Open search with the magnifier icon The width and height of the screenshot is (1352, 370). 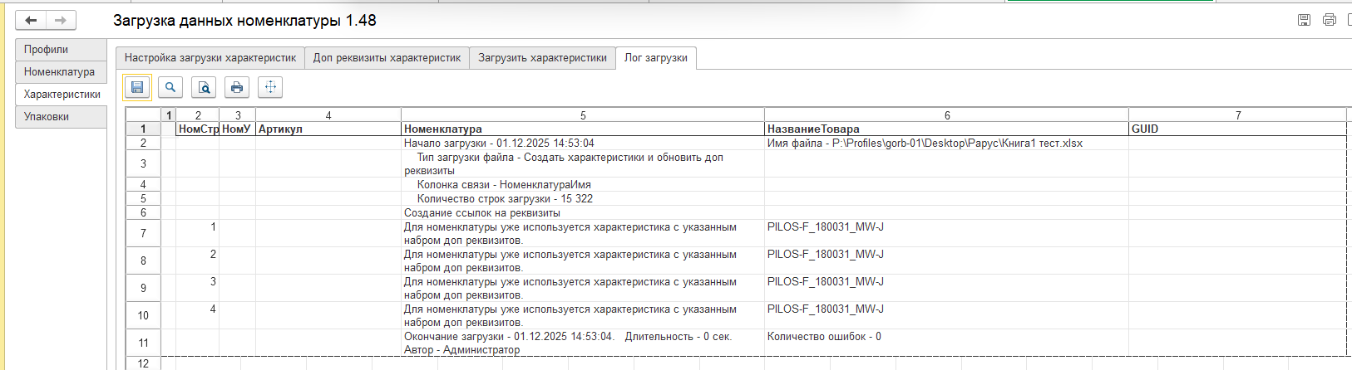click(170, 87)
